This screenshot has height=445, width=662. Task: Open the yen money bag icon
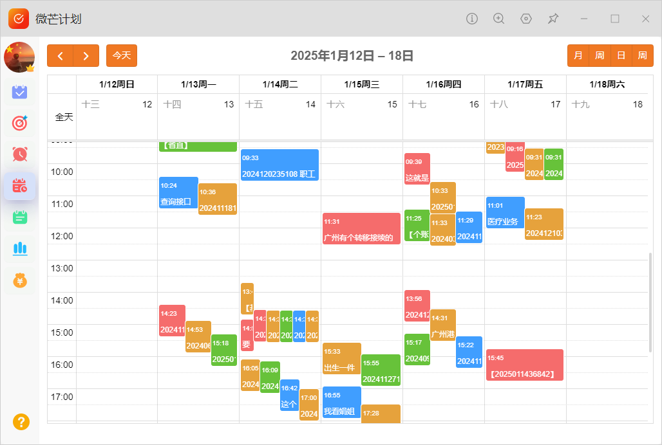(20, 280)
